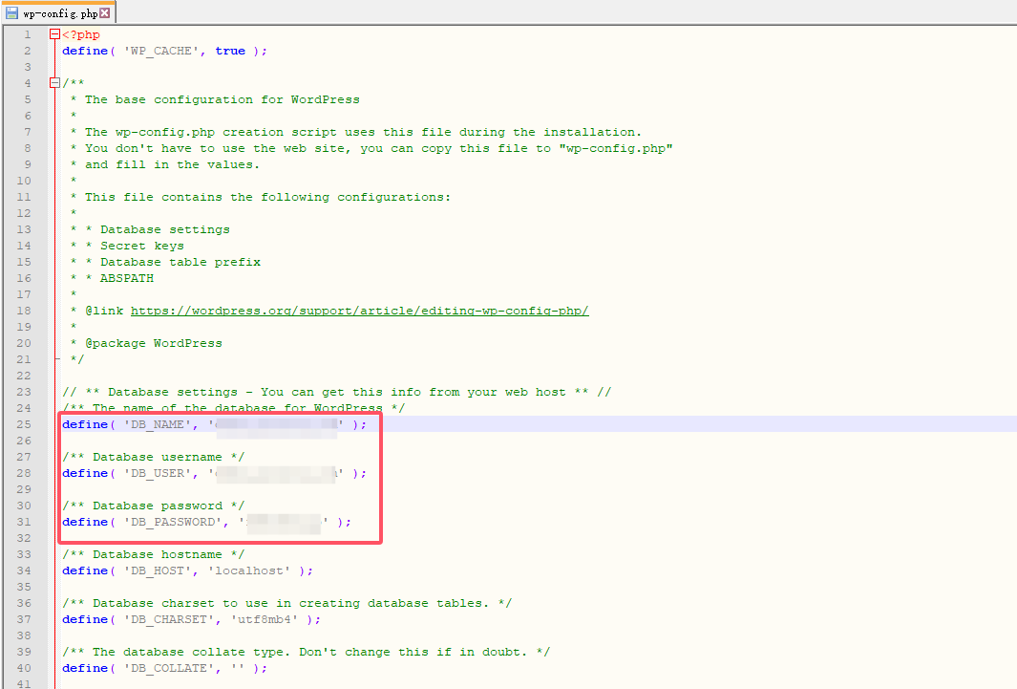This screenshot has height=689, width=1017.
Task: Collapse the comment block fold on line 4
Action: pyautogui.click(x=54, y=83)
